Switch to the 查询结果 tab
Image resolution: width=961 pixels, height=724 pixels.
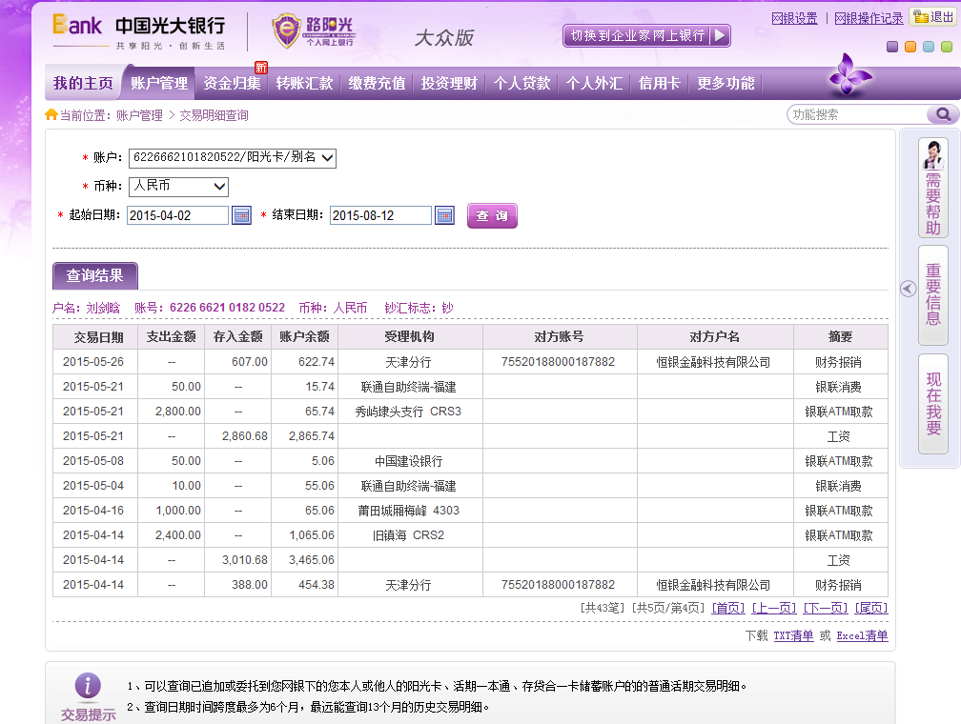click(x=94, y=276)
